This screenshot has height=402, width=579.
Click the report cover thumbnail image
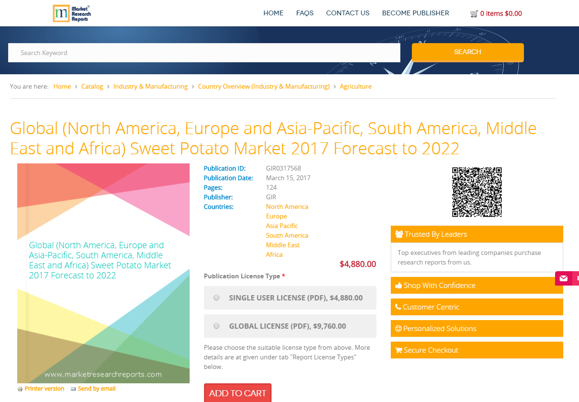coord(103,273)
